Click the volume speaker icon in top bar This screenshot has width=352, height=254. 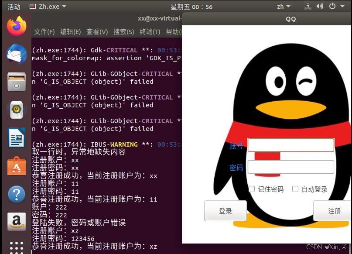tap(320, 6)
